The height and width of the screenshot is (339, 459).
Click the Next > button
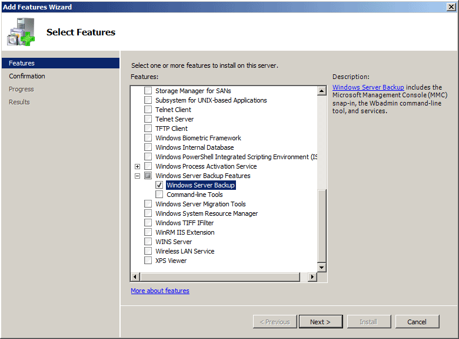(x=321, y=322)
